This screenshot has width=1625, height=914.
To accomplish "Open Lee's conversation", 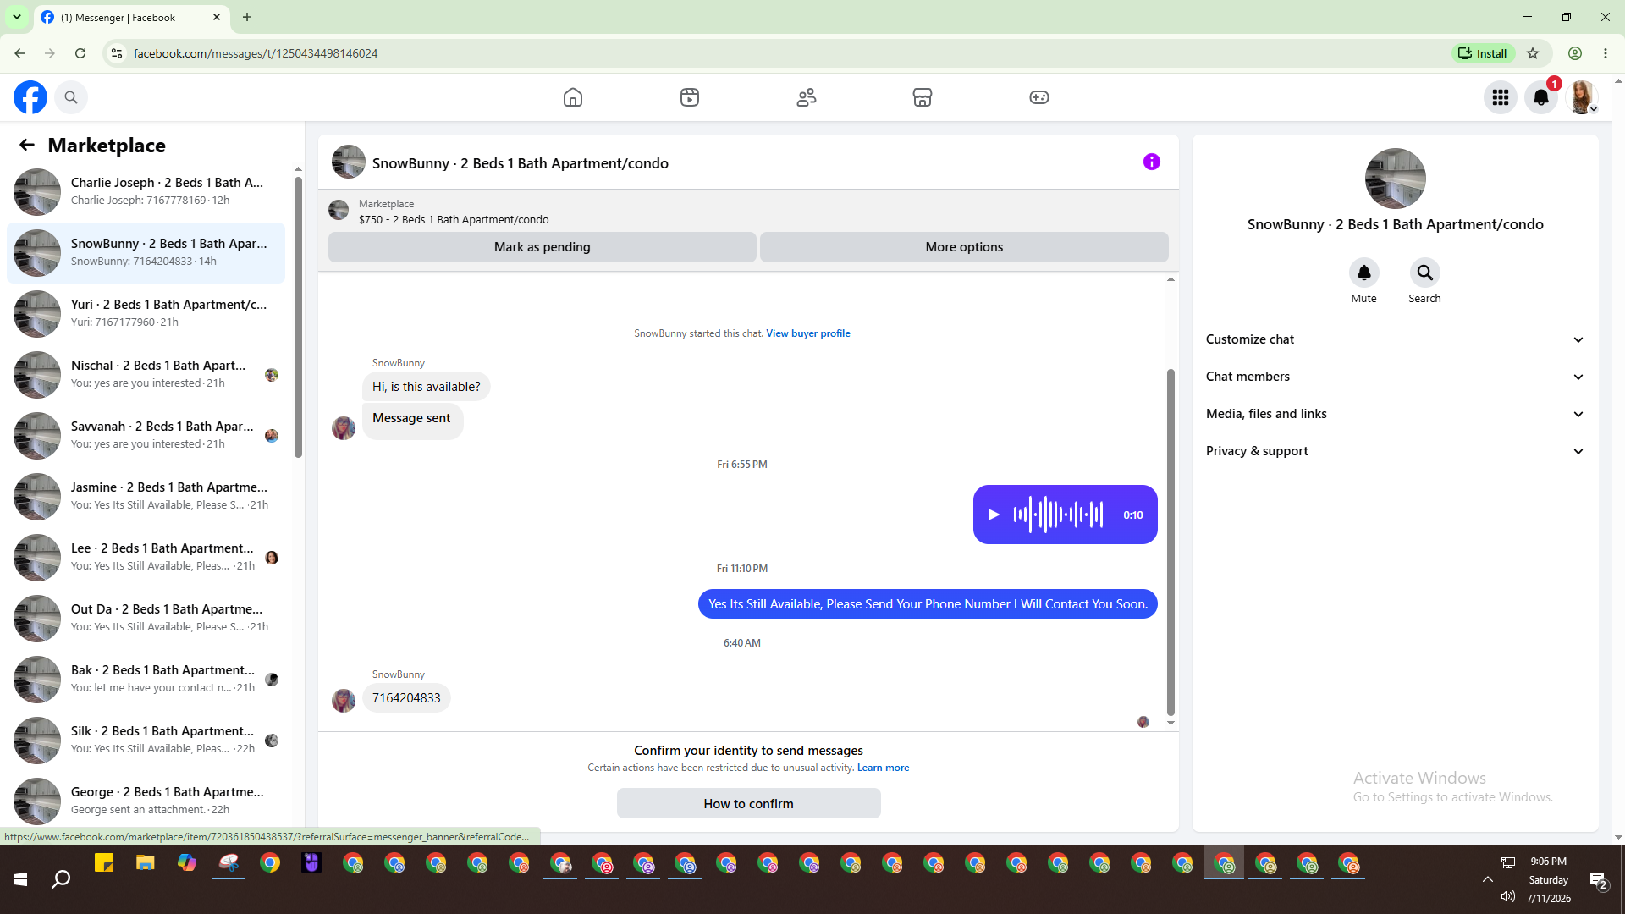I will [146, 557].
